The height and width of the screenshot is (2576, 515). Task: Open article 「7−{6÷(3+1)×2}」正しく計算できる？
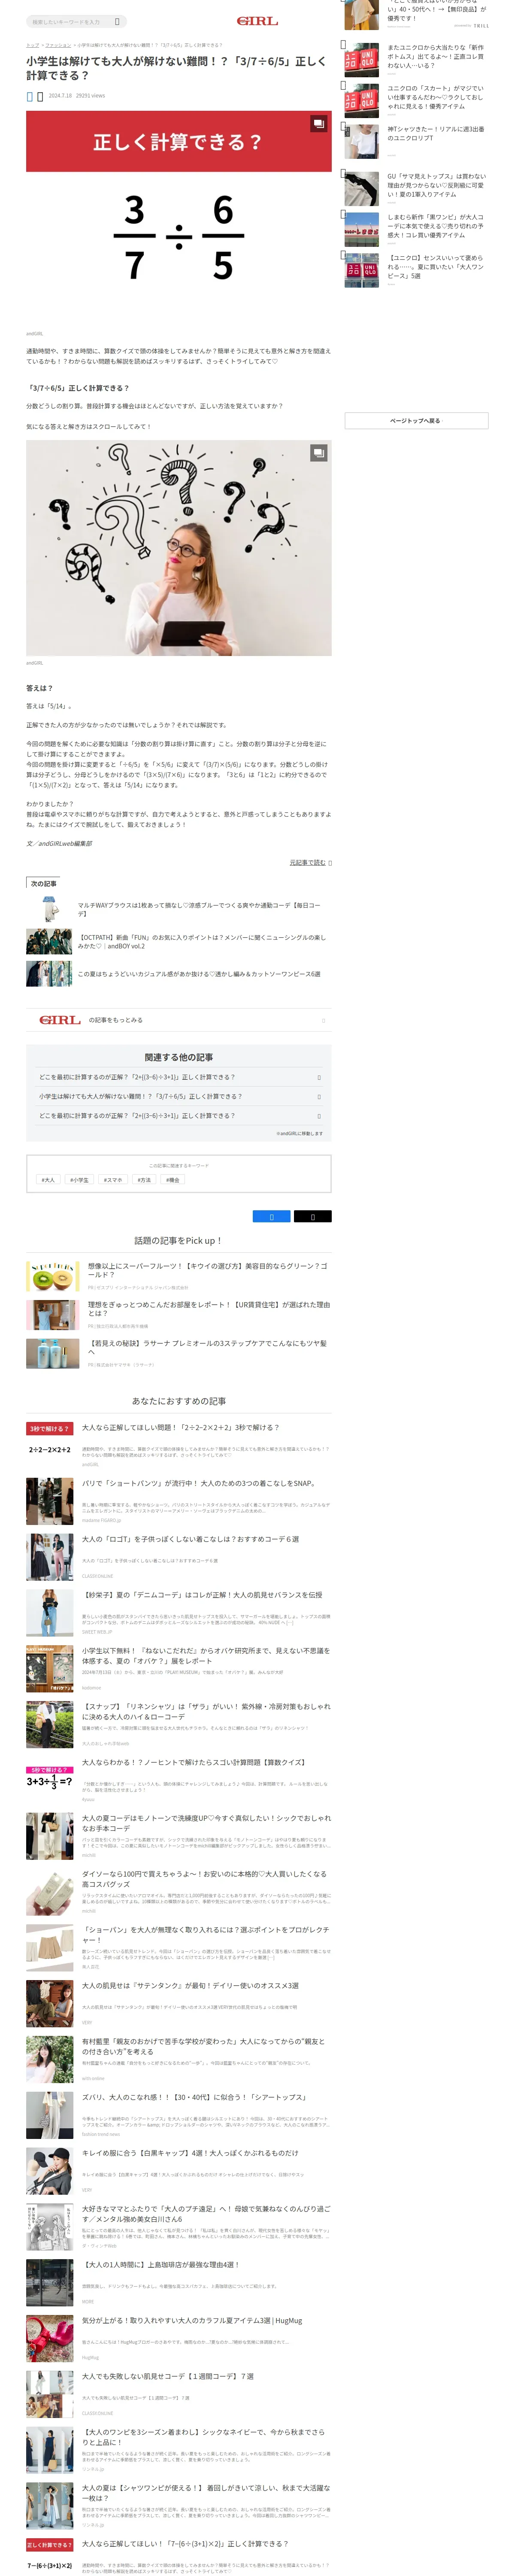click(185, 2544)
